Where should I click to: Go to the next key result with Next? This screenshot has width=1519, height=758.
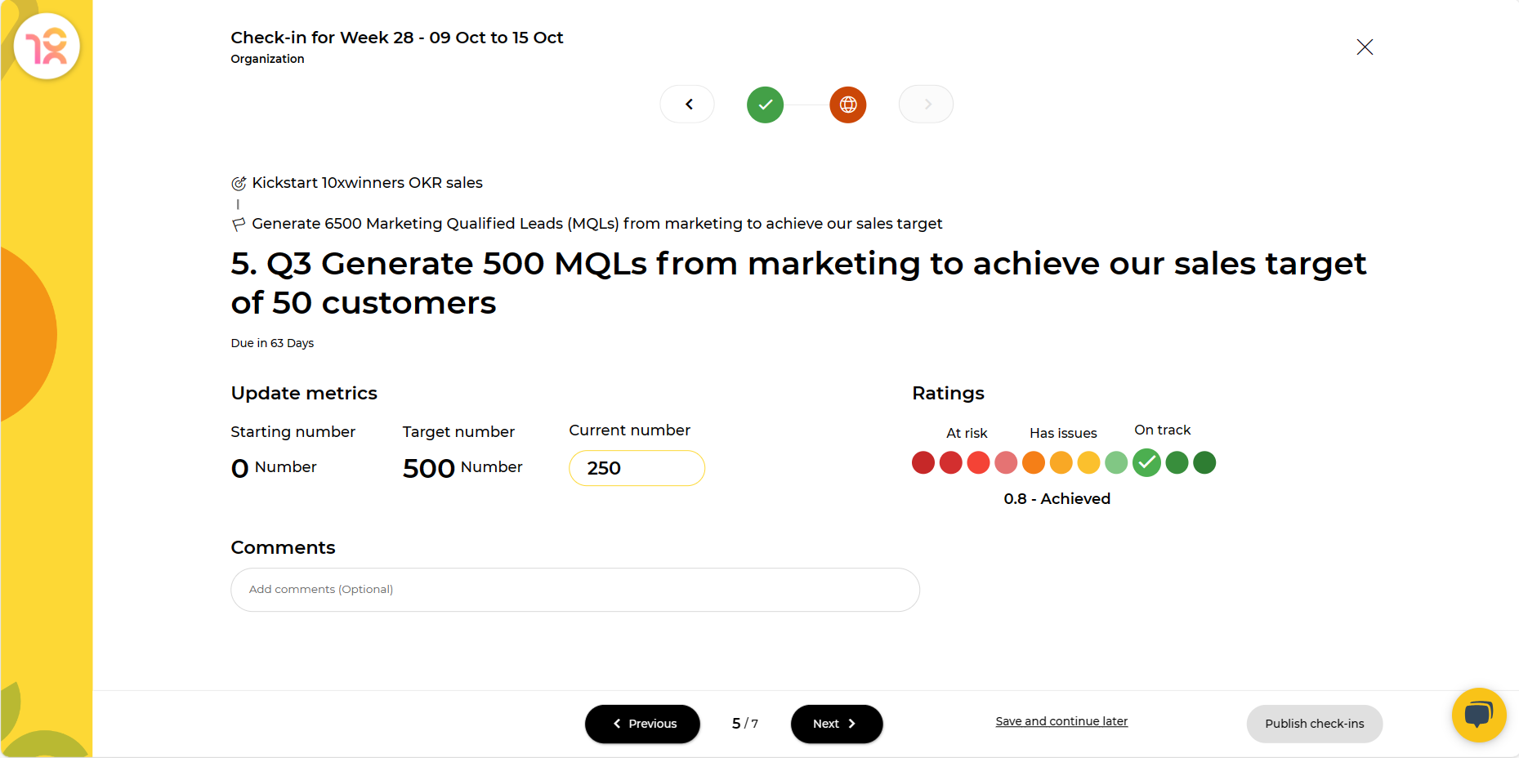(x=836, y=724)
